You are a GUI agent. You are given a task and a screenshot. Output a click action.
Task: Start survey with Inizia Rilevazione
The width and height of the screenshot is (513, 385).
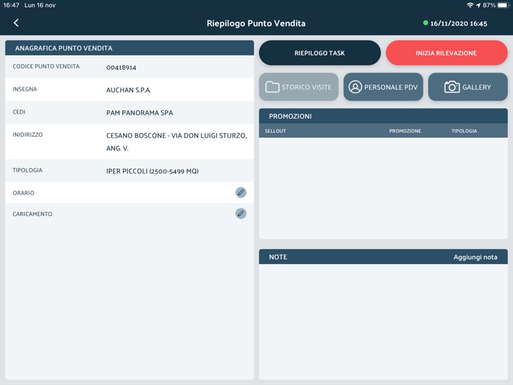coord(447,53)
